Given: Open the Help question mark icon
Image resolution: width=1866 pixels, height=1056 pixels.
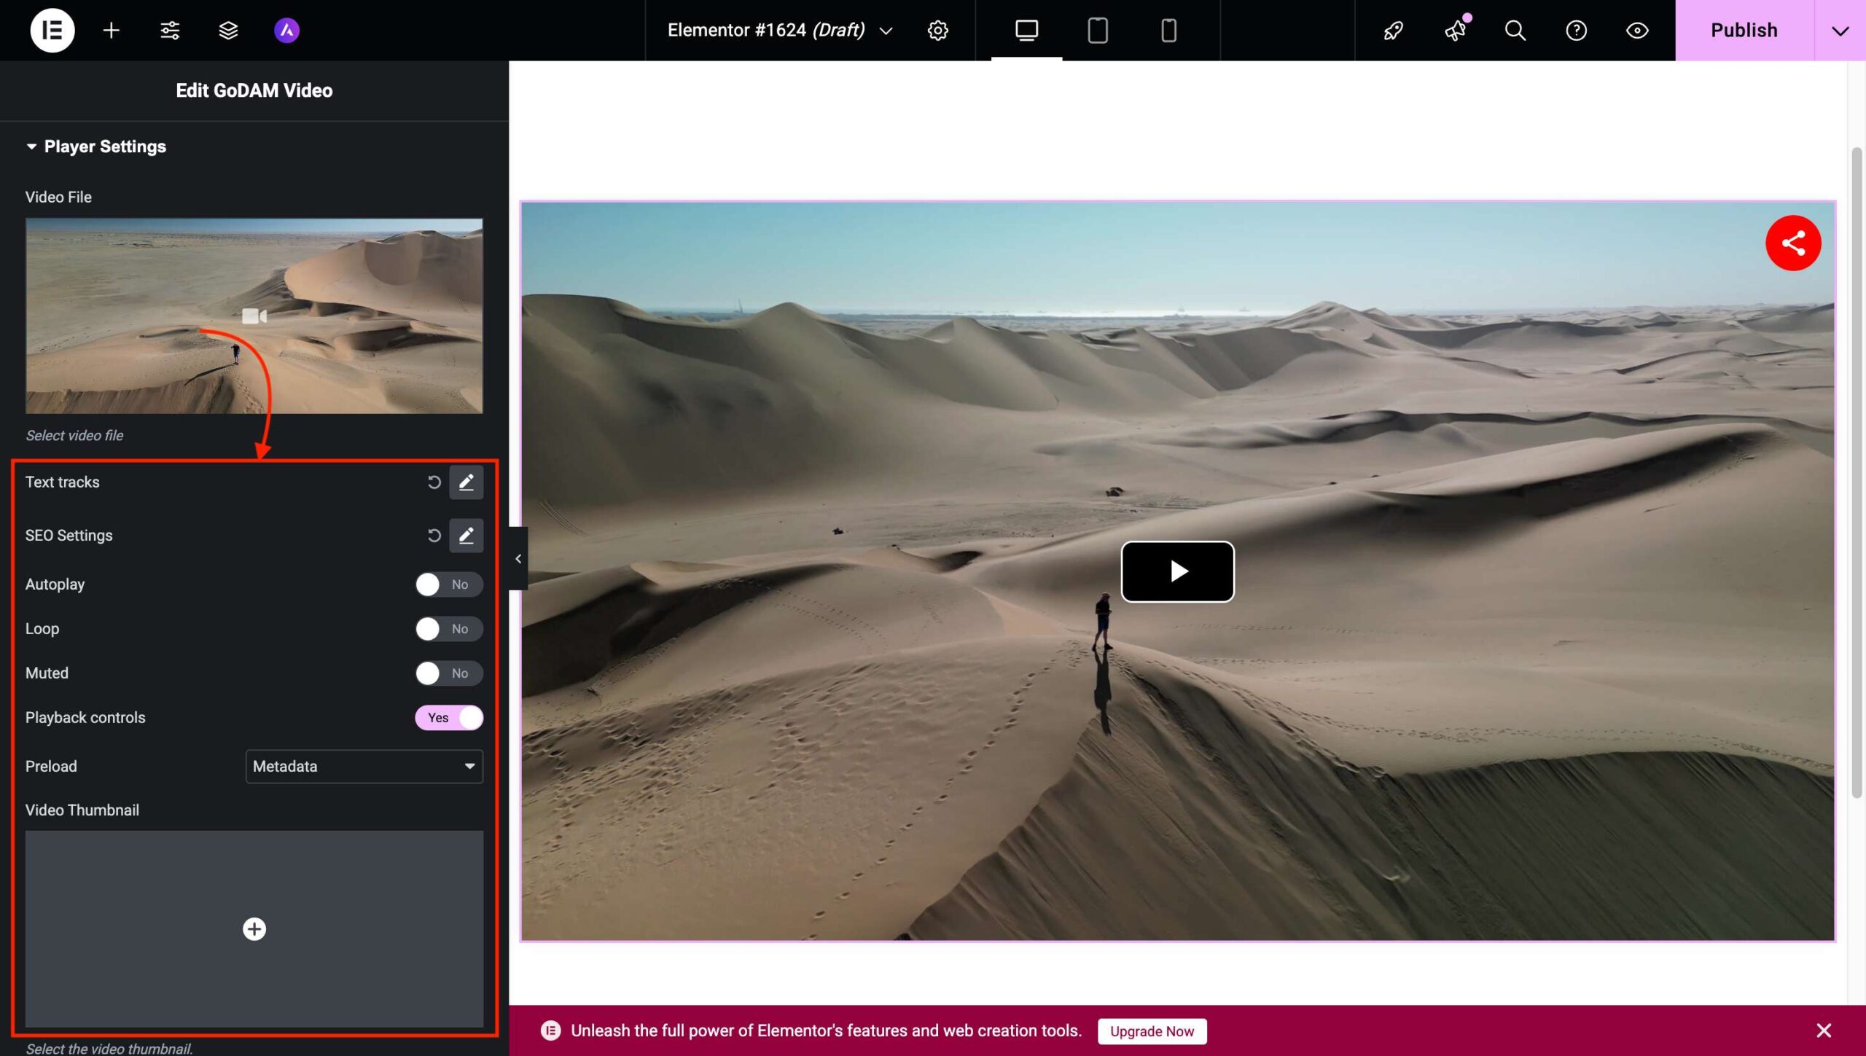Looking at the screenshot, I should 1576,30.
